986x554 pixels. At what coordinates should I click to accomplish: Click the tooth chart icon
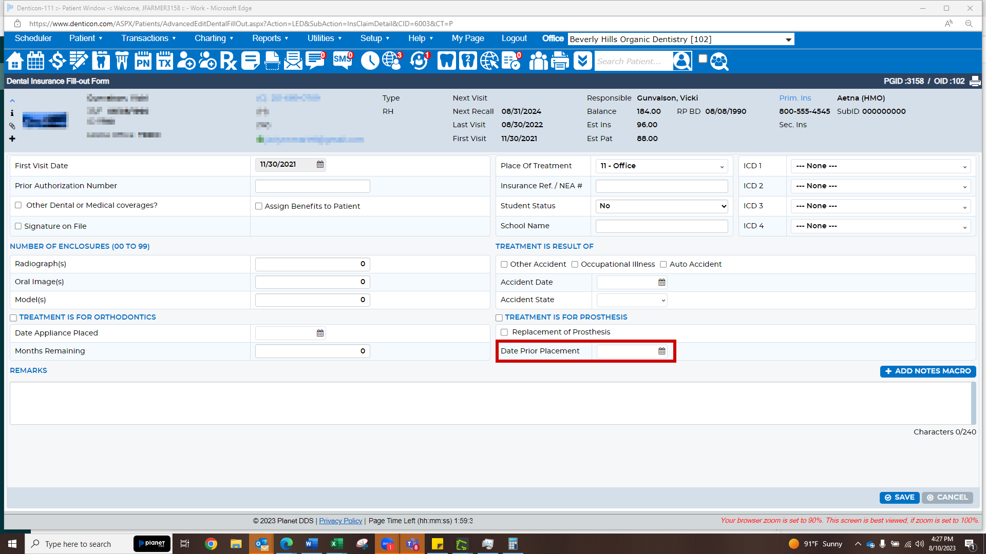pyautogui.click(x=101, y=61)
